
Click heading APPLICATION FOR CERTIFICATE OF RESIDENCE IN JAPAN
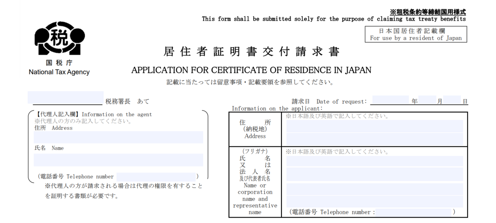[x=251, y=70]
